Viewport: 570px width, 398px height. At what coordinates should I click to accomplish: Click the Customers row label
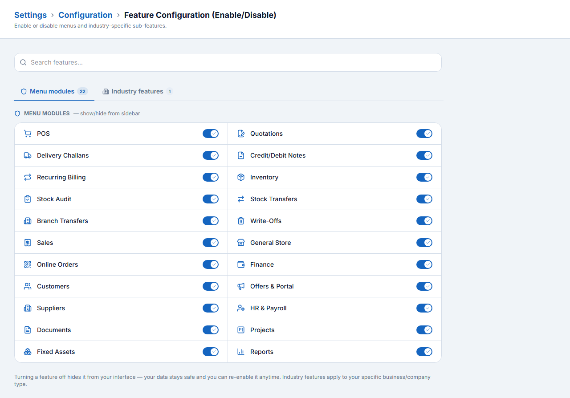pos(53,286)
